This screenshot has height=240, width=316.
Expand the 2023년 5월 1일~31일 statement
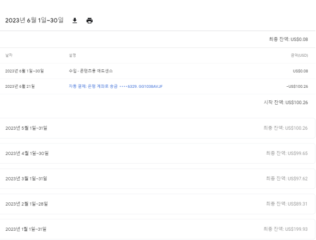pos(157,128)
